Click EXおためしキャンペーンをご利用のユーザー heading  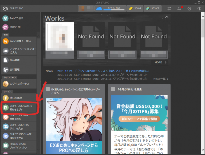click(76, 91)
